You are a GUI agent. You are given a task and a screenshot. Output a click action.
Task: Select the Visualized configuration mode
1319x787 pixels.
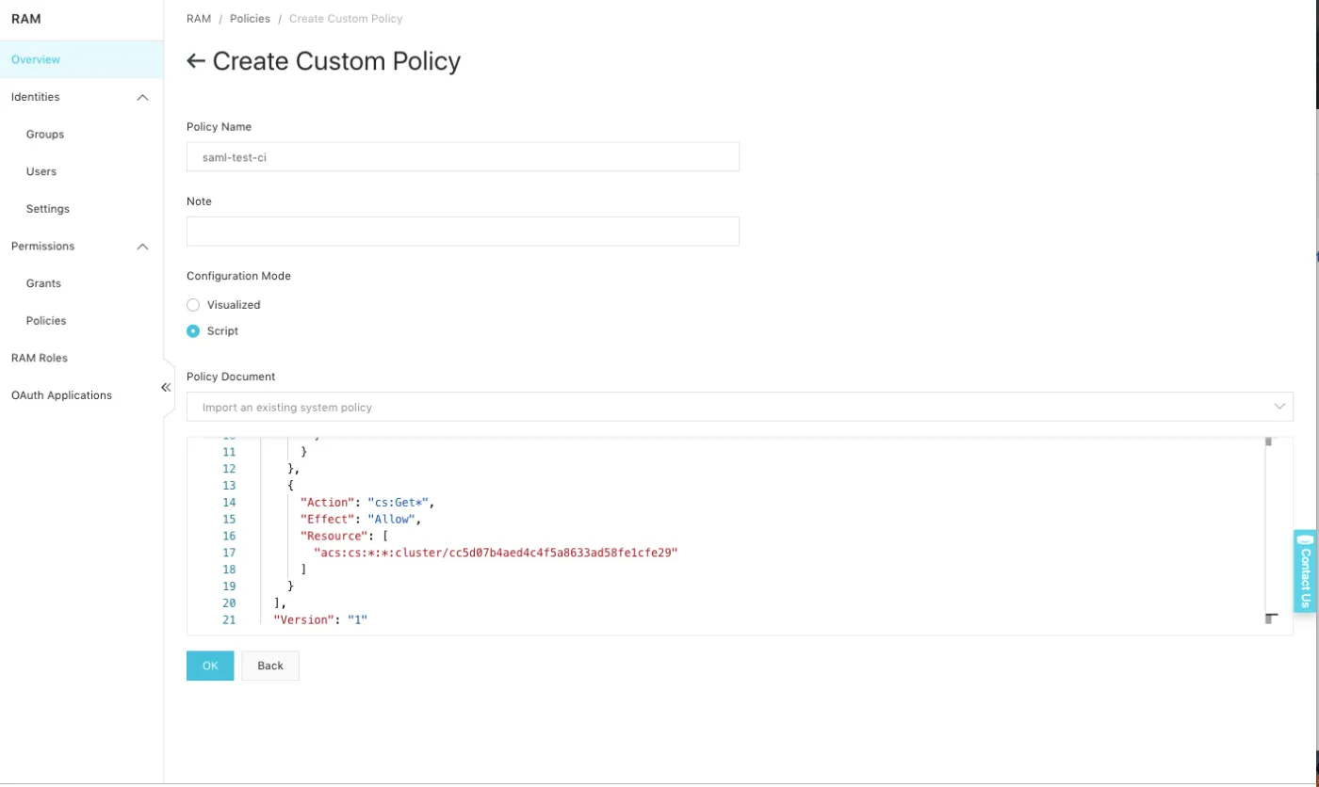coord(193,305)
